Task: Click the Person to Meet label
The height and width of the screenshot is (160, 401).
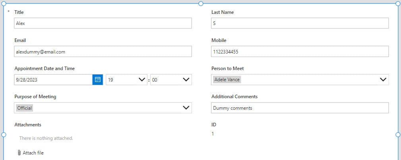Action: 228,68
